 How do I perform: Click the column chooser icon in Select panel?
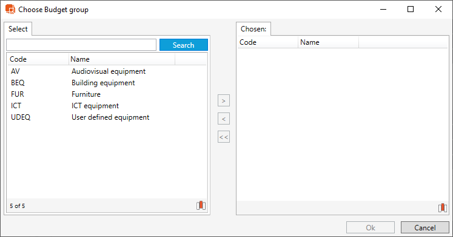pos(201,206)
